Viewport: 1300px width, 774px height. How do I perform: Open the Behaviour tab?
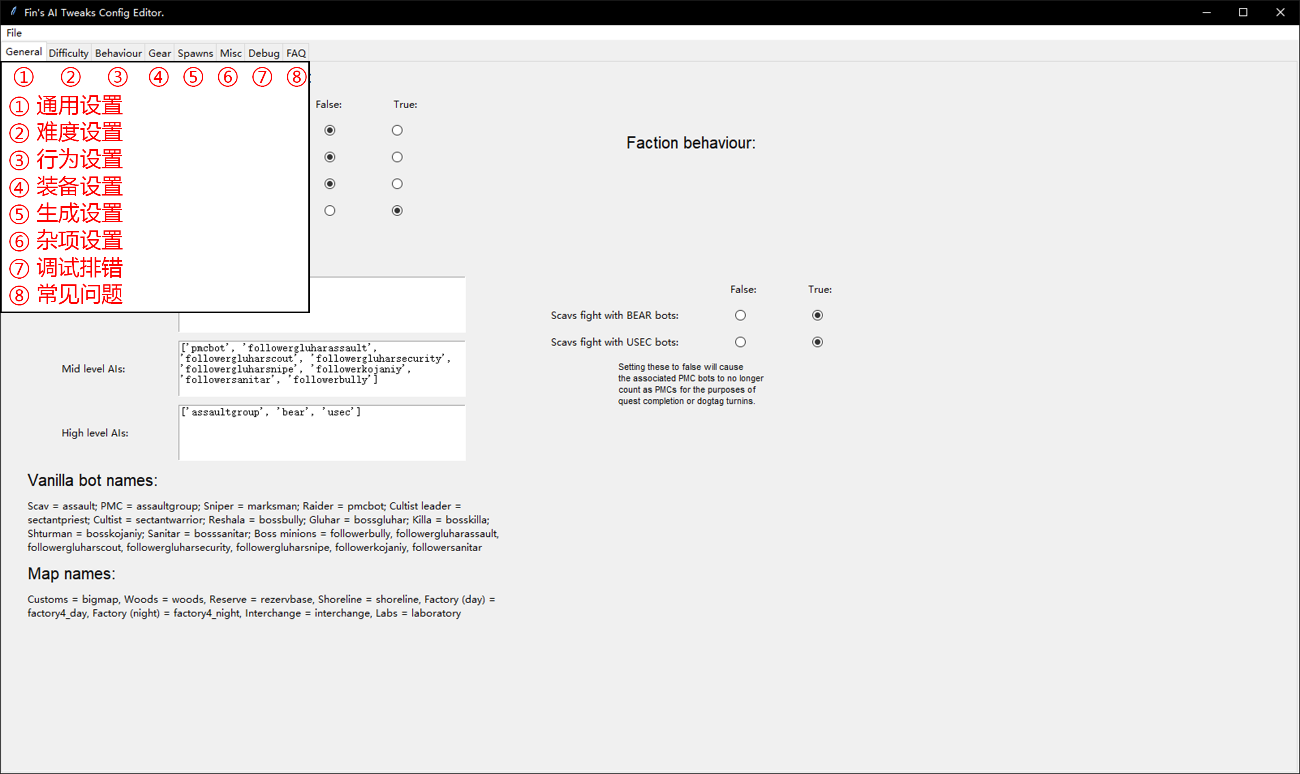(x=118, y=53)
